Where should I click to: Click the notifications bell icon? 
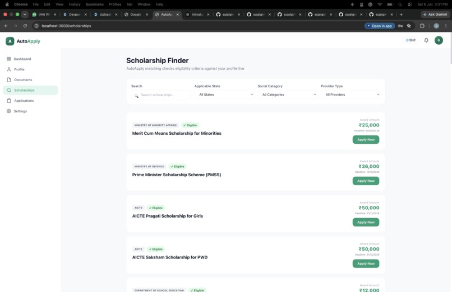(426, 40)
